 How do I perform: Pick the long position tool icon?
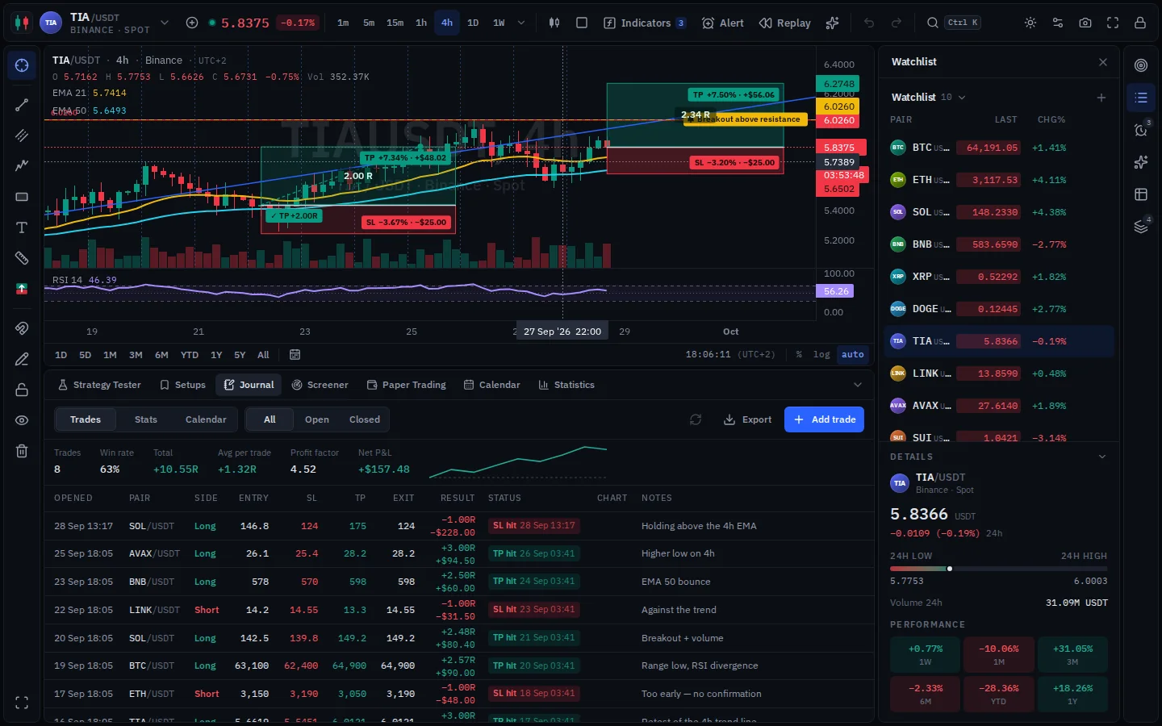[x=22, y=289]
